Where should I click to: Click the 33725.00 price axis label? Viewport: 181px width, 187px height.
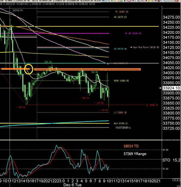pos(171,128)
